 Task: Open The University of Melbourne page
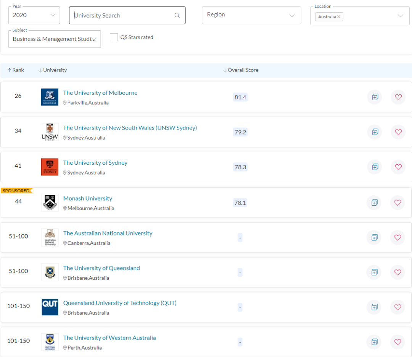tap(100, 92)
